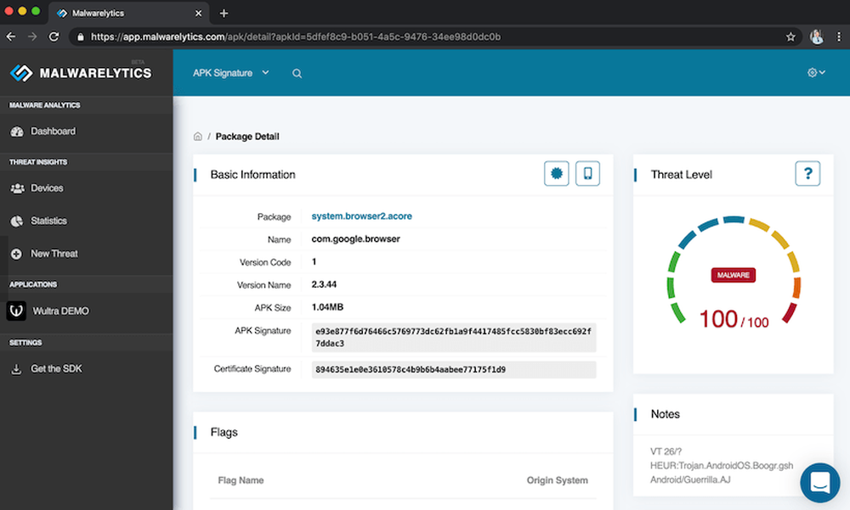
Task: Click the Malwarelytics logo
Action: click(75, 72)
